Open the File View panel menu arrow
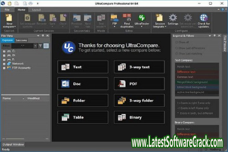 tap(38, 36)
